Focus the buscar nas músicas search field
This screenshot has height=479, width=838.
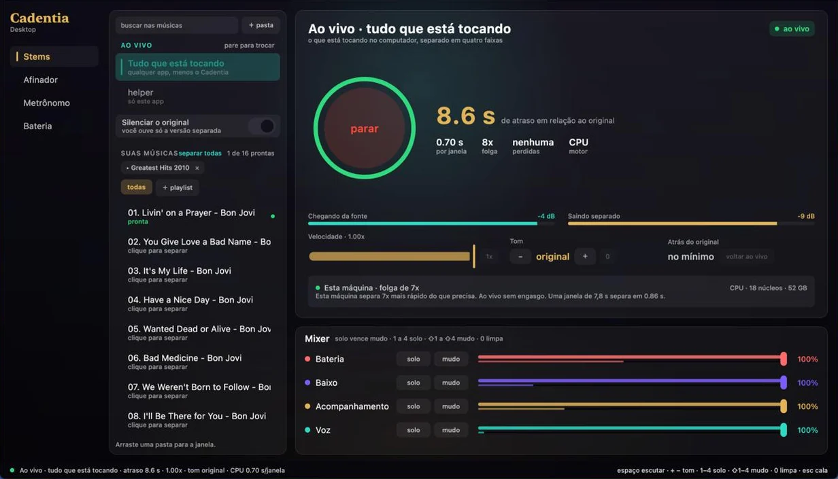point(177,25)
